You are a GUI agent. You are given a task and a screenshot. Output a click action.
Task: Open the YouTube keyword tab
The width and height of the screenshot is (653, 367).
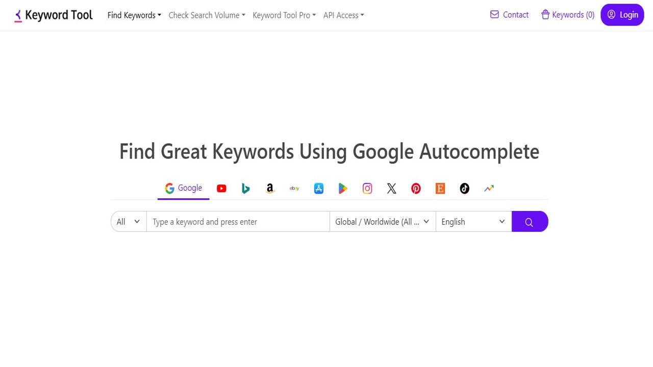tap(221, 189)
